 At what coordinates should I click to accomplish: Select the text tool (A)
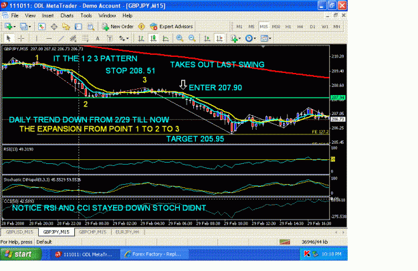98,38
